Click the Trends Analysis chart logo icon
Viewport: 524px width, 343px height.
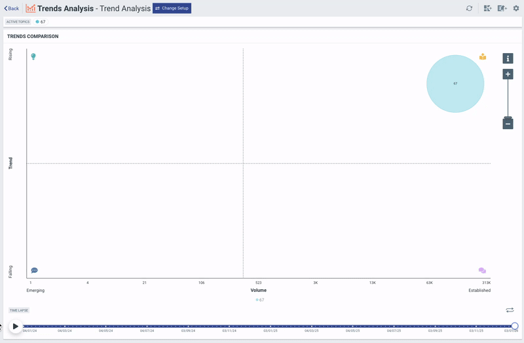click(x=30, y=9)
